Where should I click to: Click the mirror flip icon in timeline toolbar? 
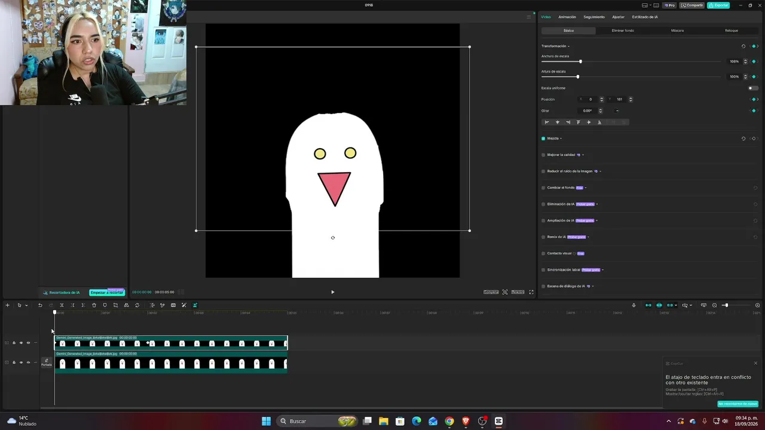click(126, 305)
